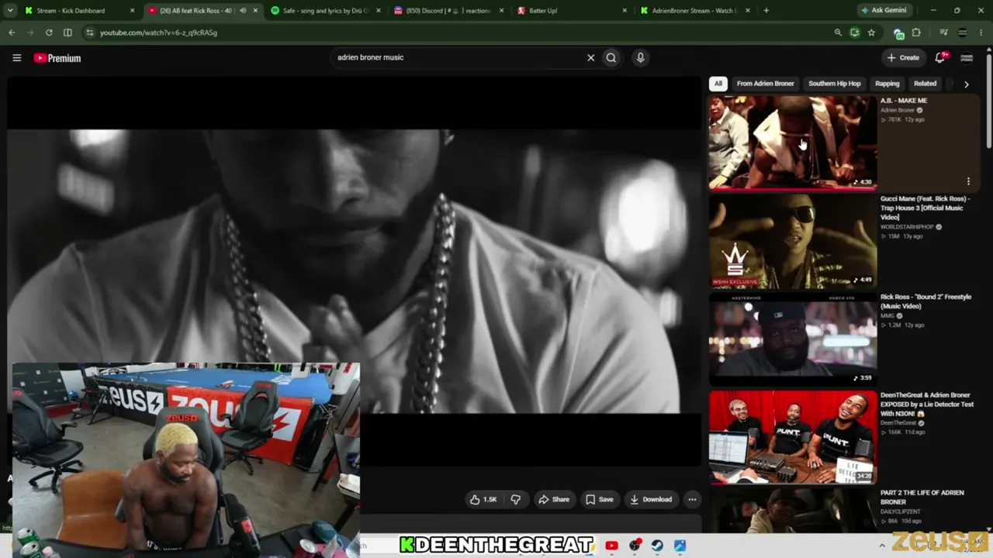This screenshot has width=993, height=558.
Task: Switch to the AdrienBroner Stream tab
Action: (693, 11)
